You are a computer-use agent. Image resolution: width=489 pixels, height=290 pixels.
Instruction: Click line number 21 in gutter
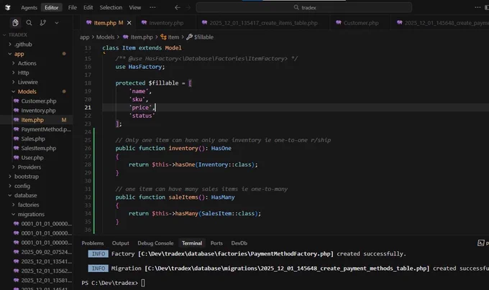tap(88, 108)
